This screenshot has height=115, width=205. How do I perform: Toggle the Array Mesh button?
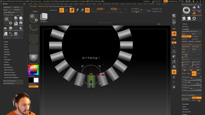tap(186, 36)
